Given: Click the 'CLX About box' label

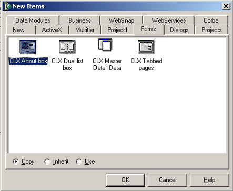Looking at the screenshot, I should click(28, 61).
